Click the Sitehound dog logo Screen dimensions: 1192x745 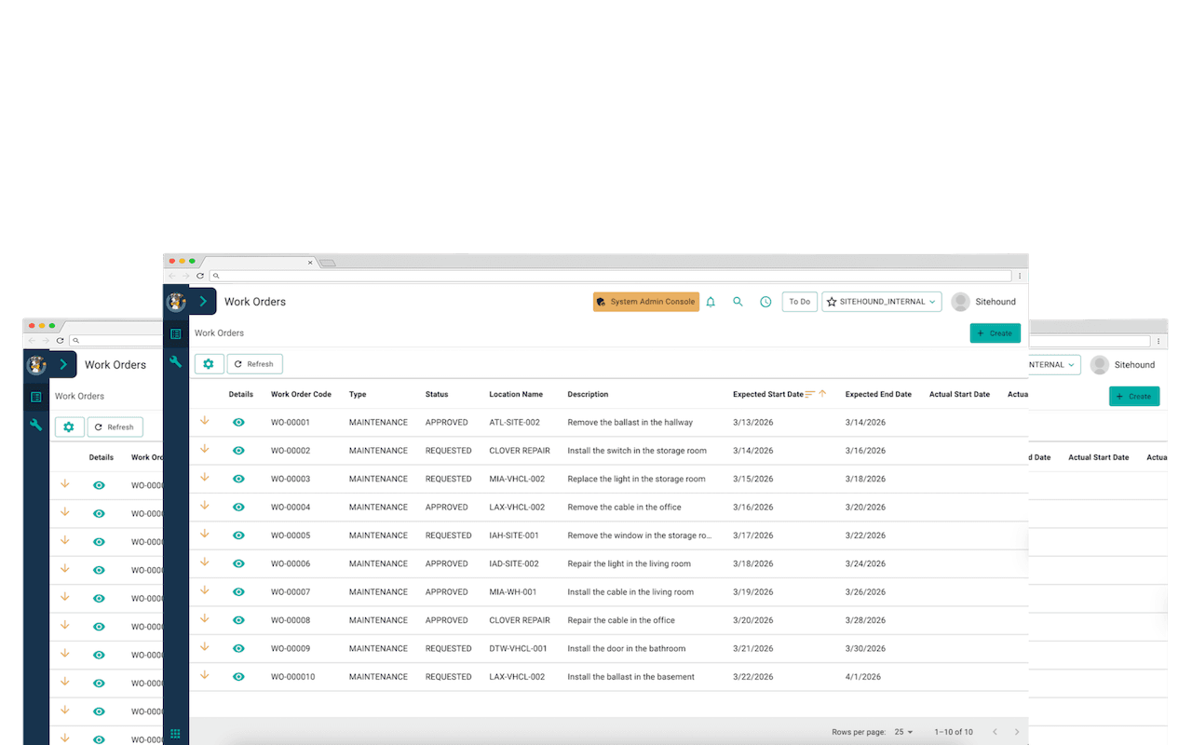pos(177,301)
